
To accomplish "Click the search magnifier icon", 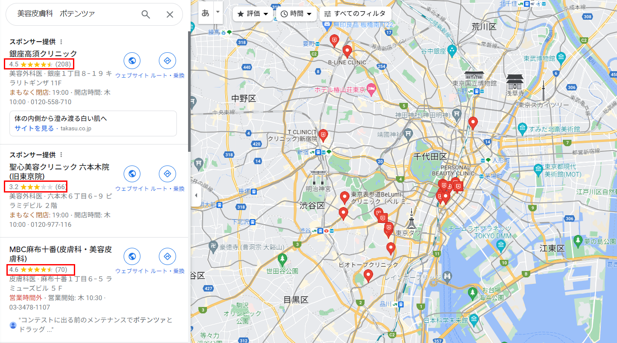I will (x=146, y=14).
